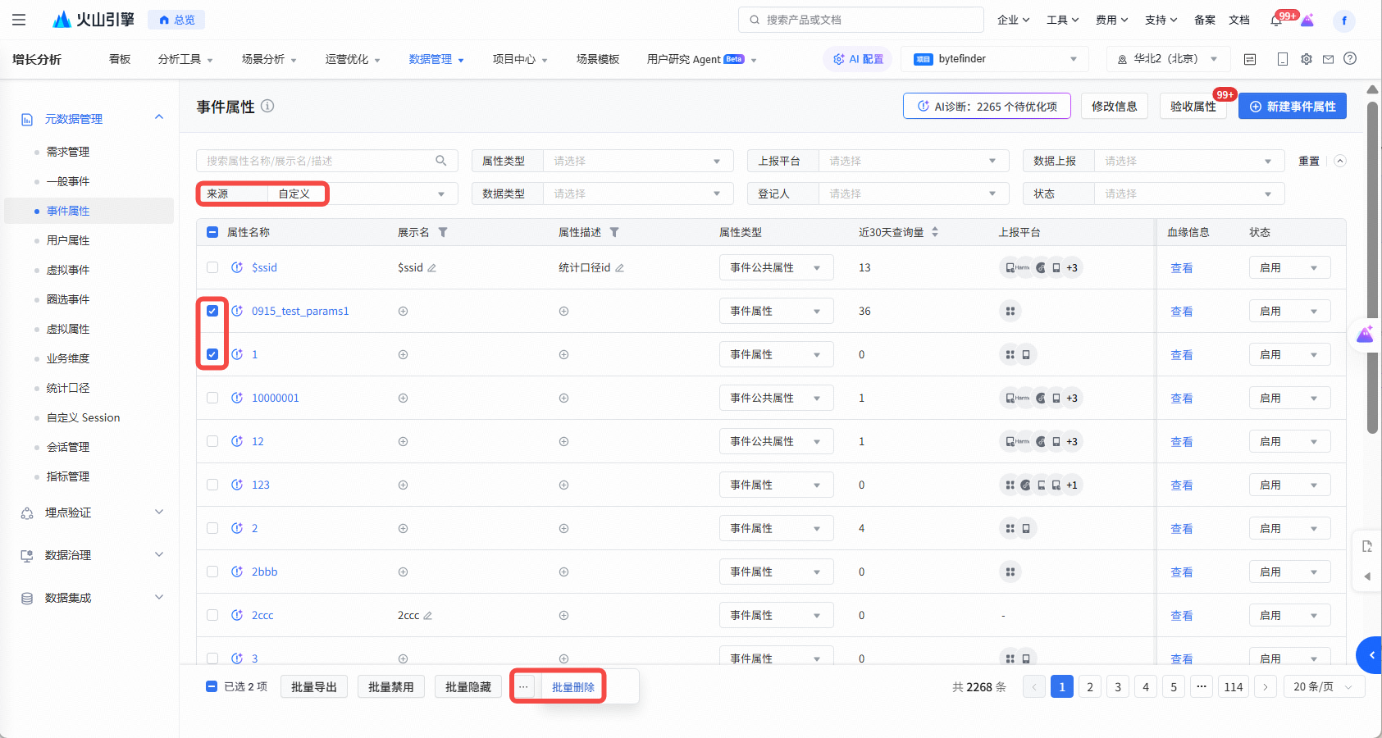Go to page 2 in pagination
This screenshot has width=1382, height=738.
pos(1089,687)
